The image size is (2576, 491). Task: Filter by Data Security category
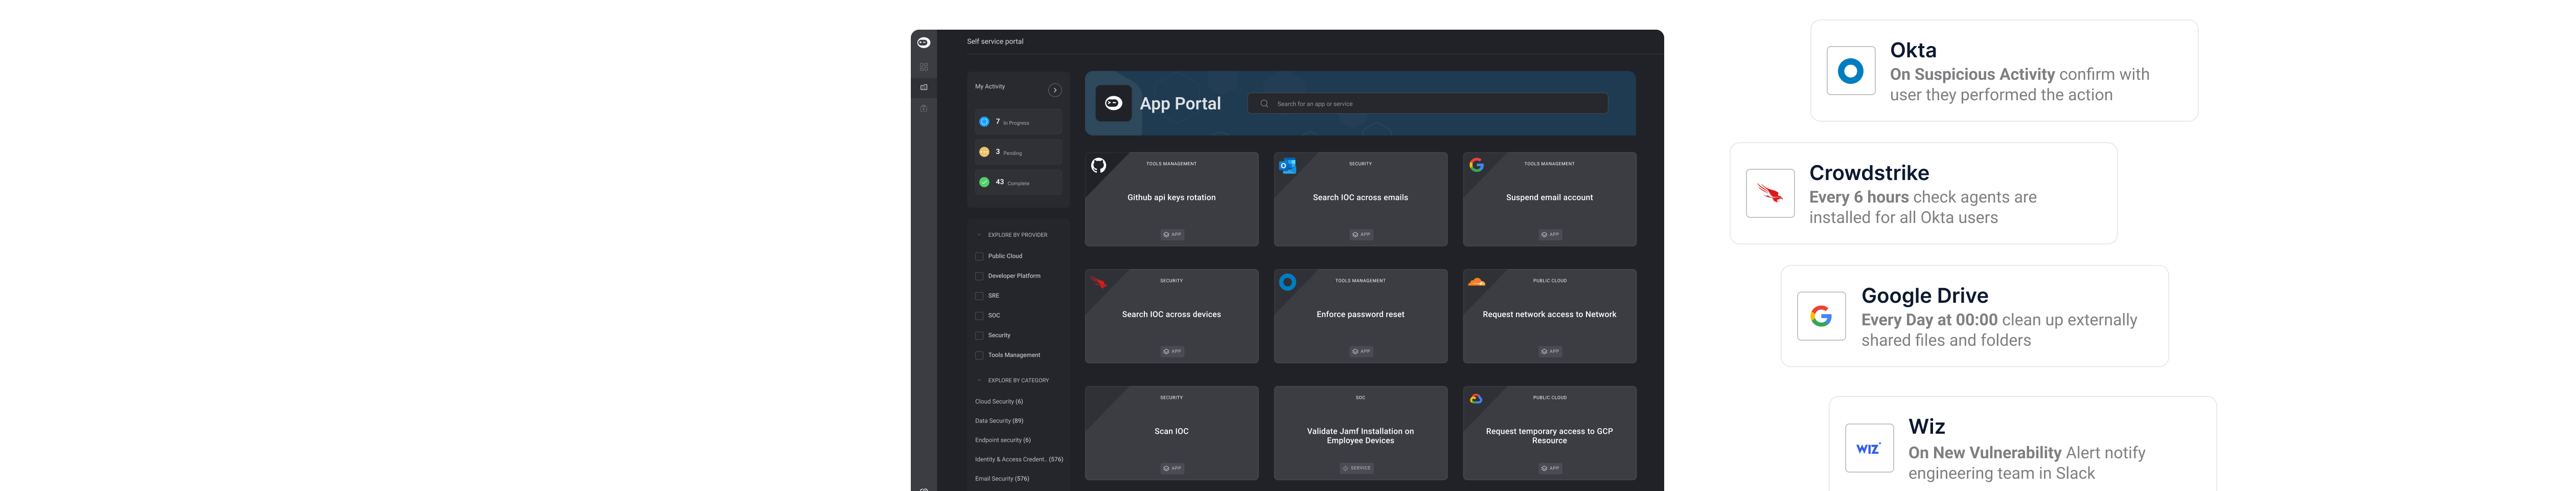(999, 421)
